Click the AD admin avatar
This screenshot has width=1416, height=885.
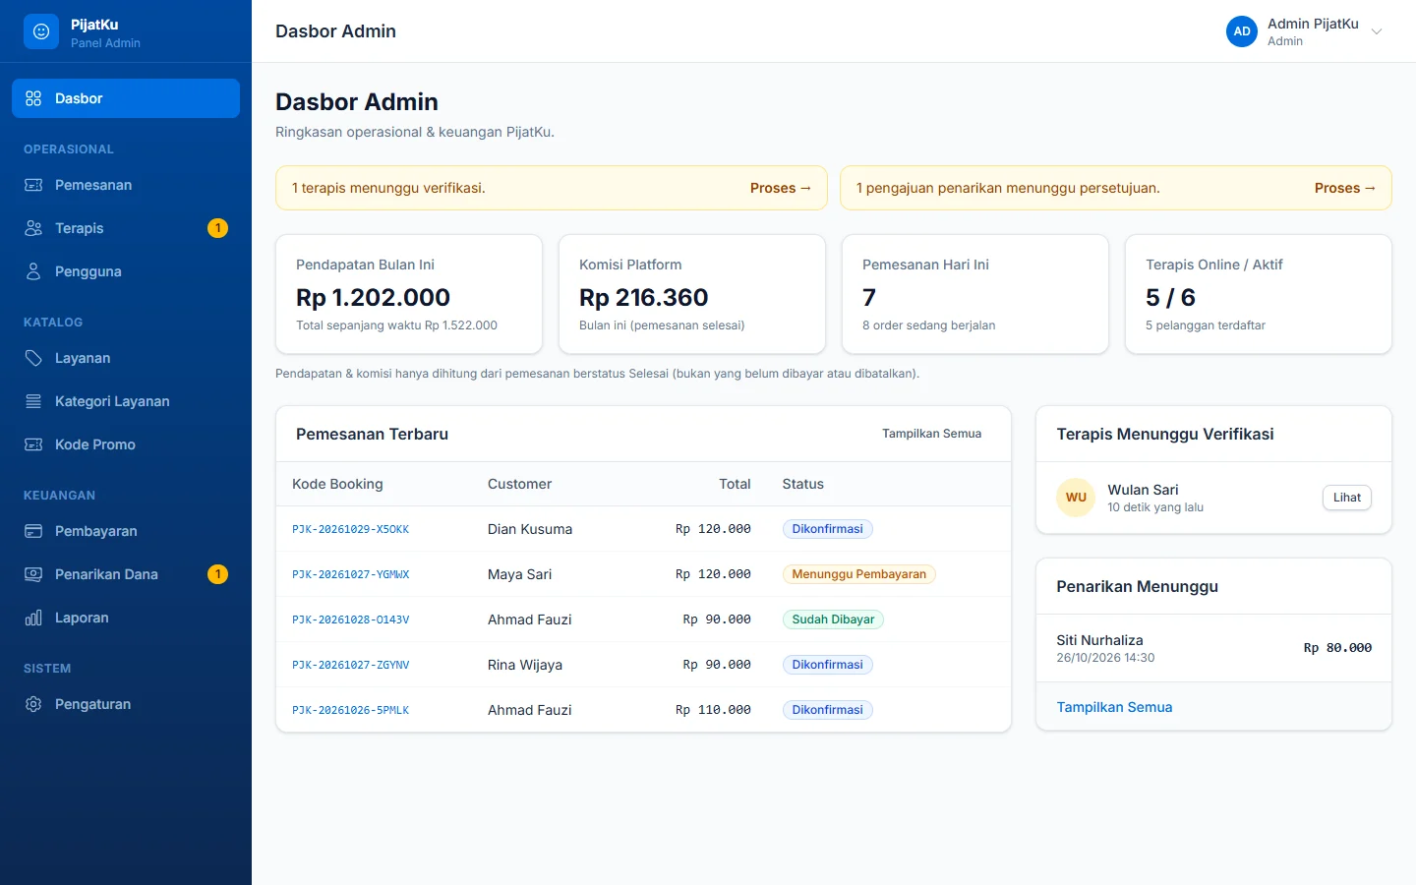pos(1242,31)
